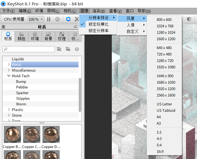The image size is (197, 159).
Task: Open the 窗口 menu
Action: pyautogui.click(x=130, y=11)
